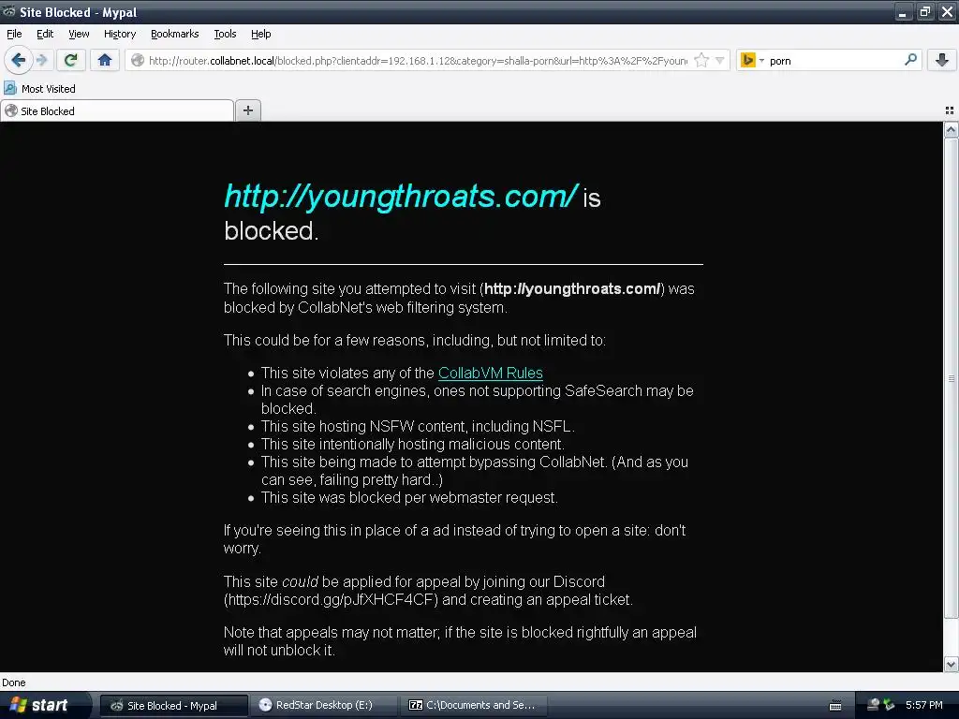Open a new tab with plus button
Viewport: 959px width, 719px height.
coord(247,110)
